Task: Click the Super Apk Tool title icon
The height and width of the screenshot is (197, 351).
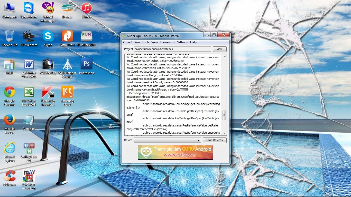Action: click(124, 36)
